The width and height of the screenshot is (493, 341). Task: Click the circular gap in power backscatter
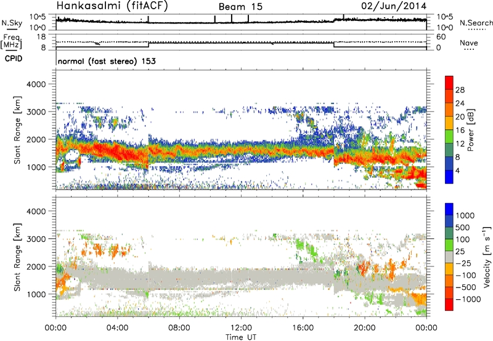[73, 156]
